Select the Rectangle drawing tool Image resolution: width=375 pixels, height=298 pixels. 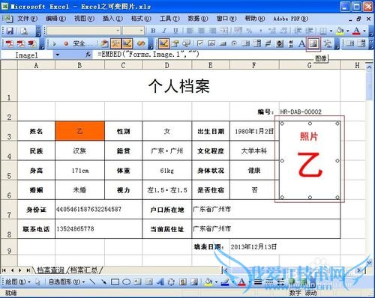click(115, 282)
